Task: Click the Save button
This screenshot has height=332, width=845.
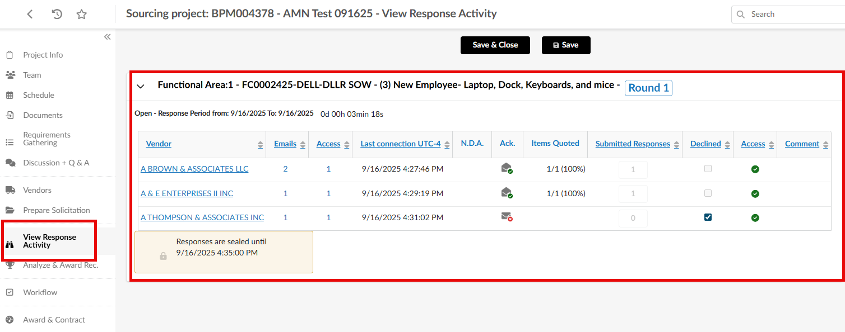Action: pyautogui.click(x=566, y=45)
